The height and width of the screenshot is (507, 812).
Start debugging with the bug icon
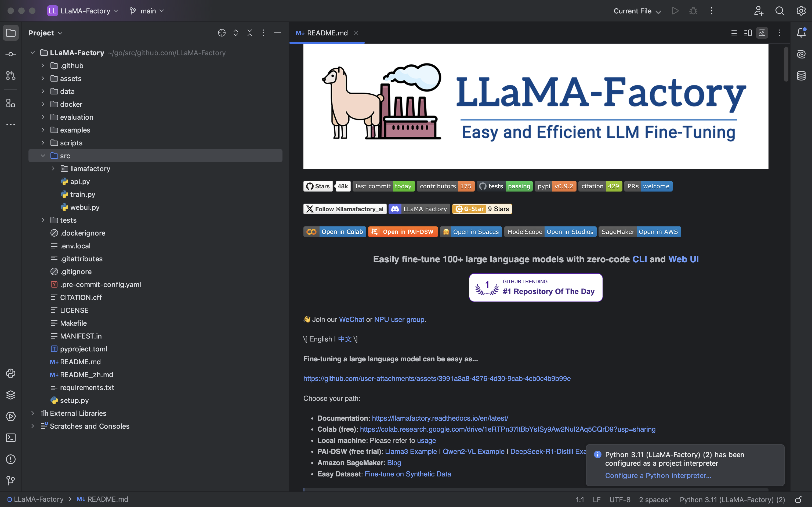pos(693,11)
